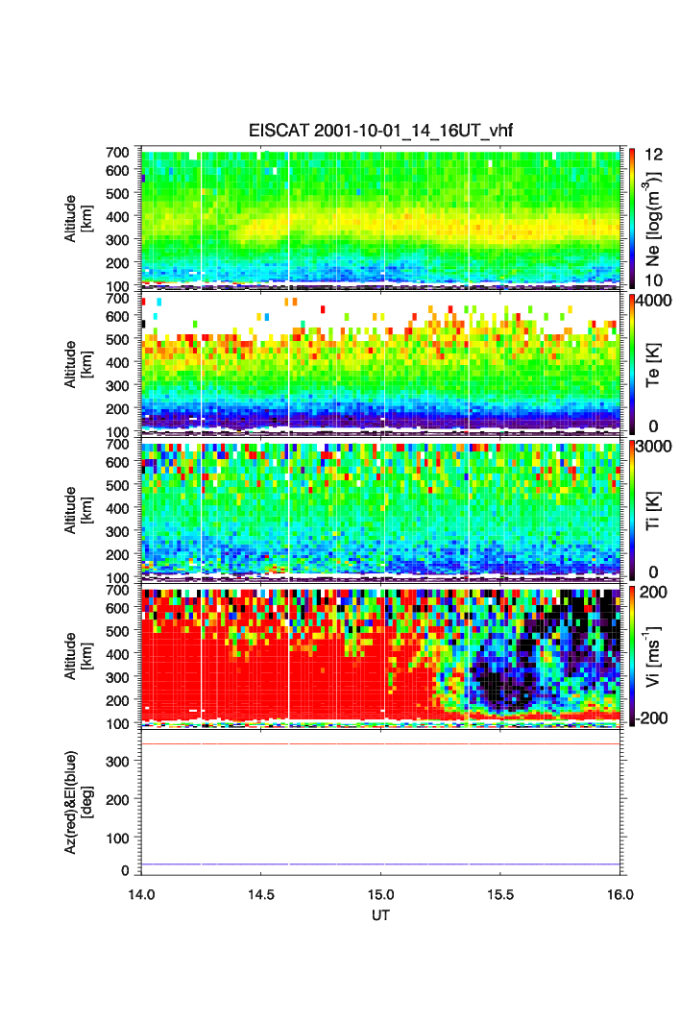Click the 15.5 time tick label

[501, 895]
